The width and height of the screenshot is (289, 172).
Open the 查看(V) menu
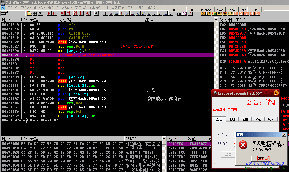coord(26,8)
